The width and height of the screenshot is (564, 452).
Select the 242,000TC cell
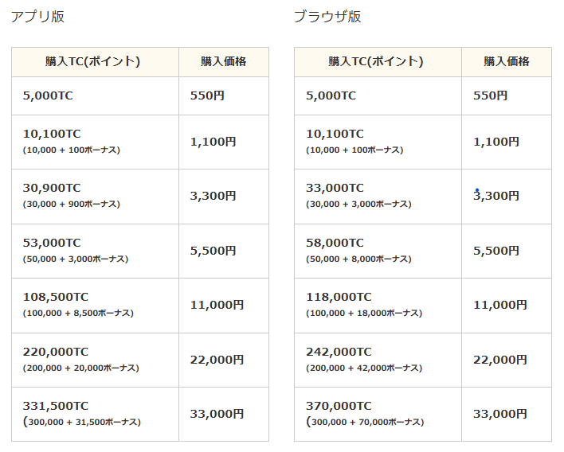(x=339, y=352)
